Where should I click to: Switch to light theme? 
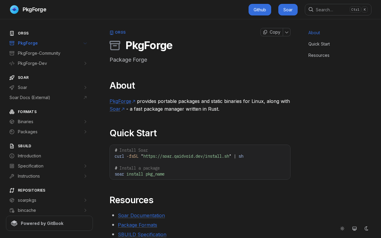tap(342, 228)
